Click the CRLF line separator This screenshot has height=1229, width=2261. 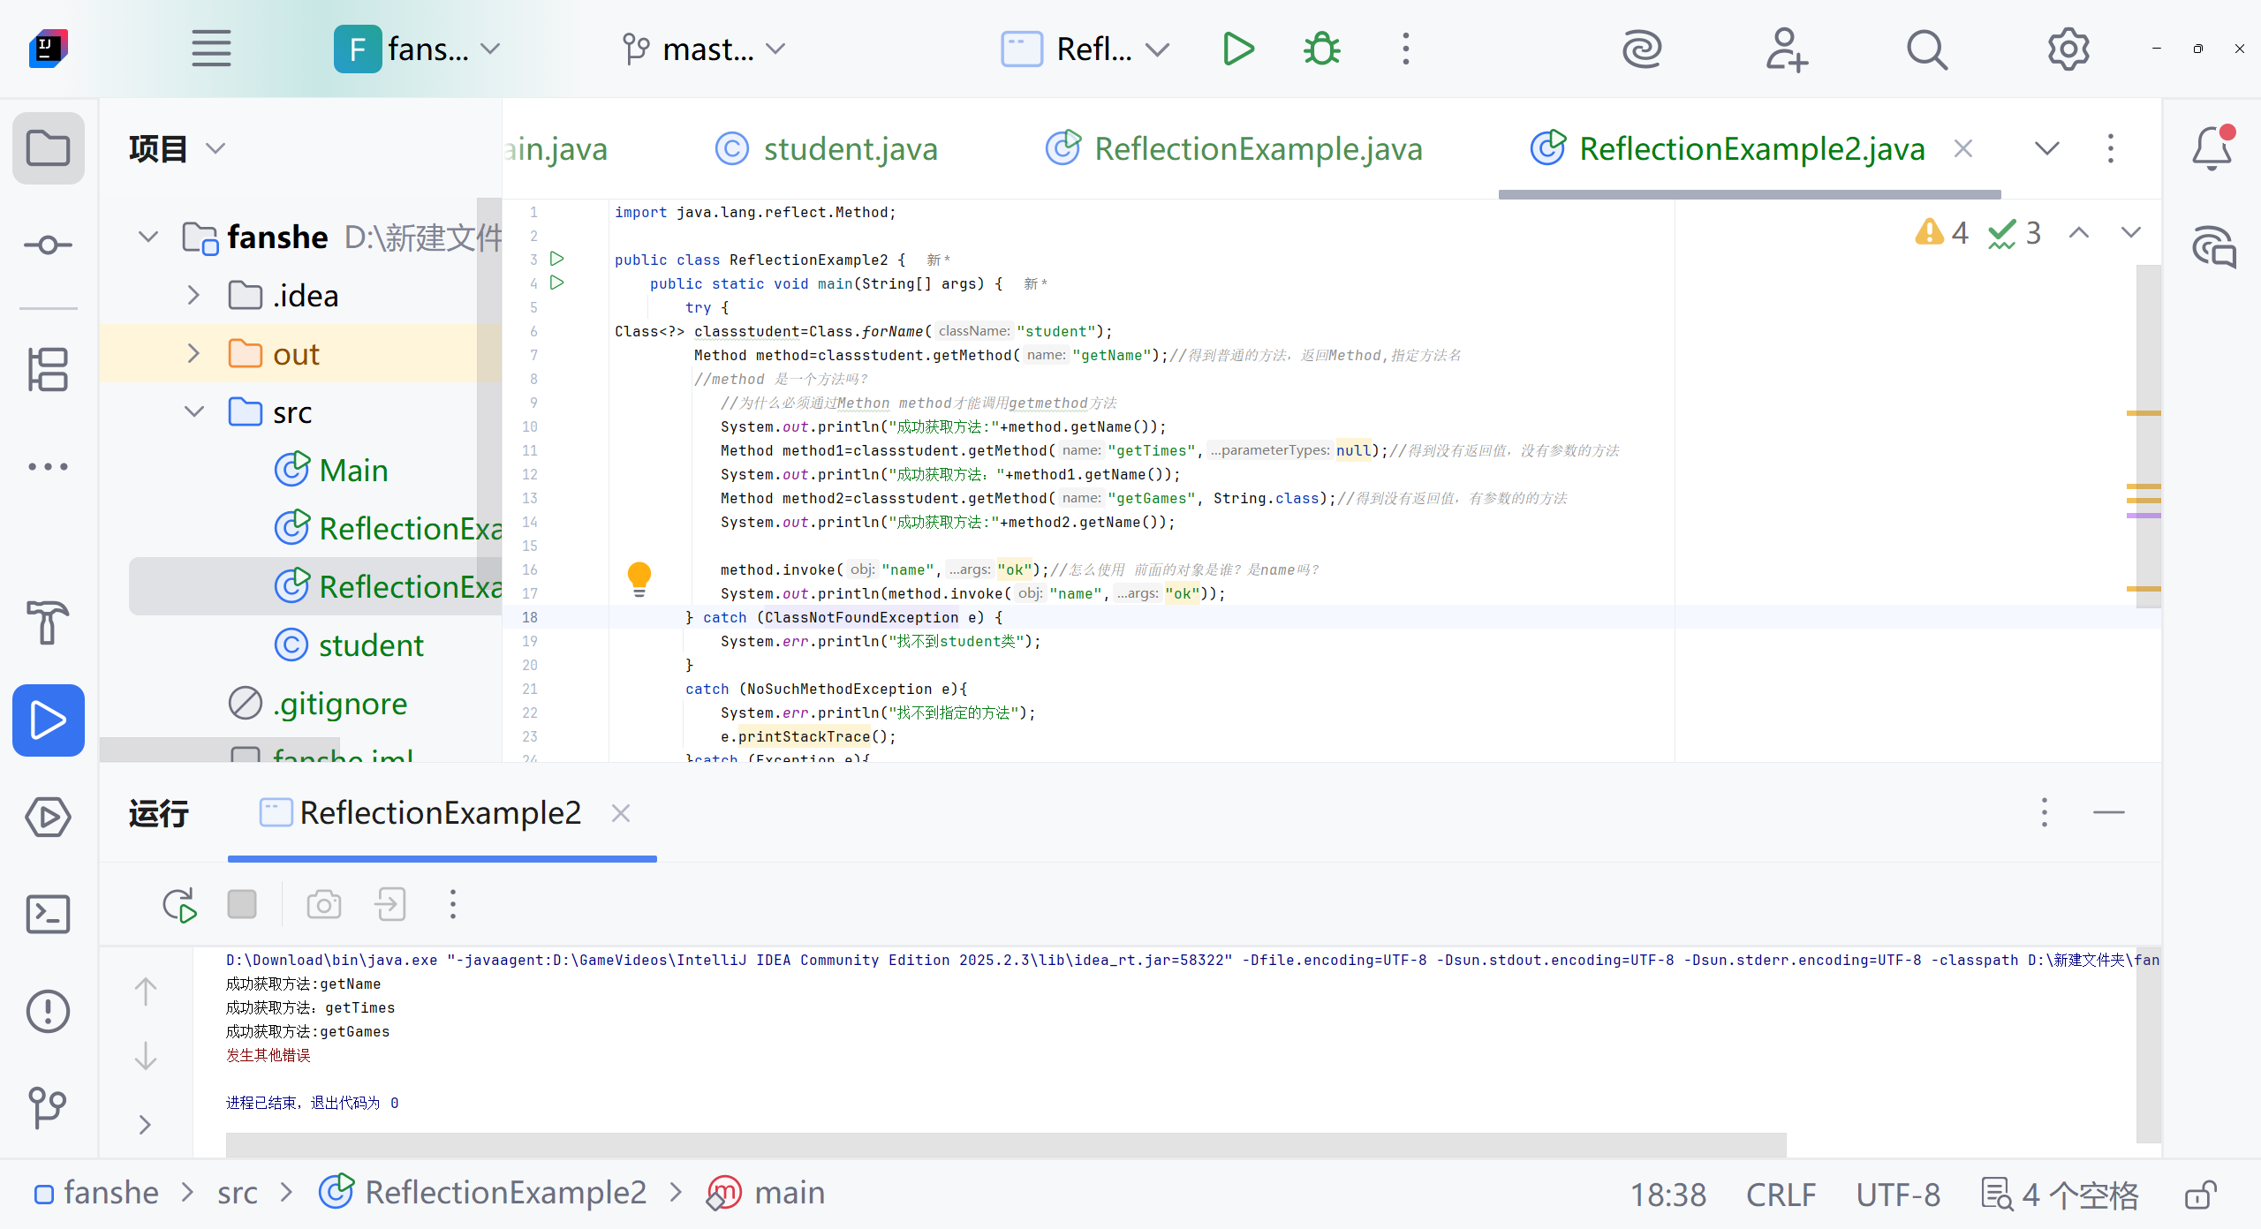pos(1781,1195)
